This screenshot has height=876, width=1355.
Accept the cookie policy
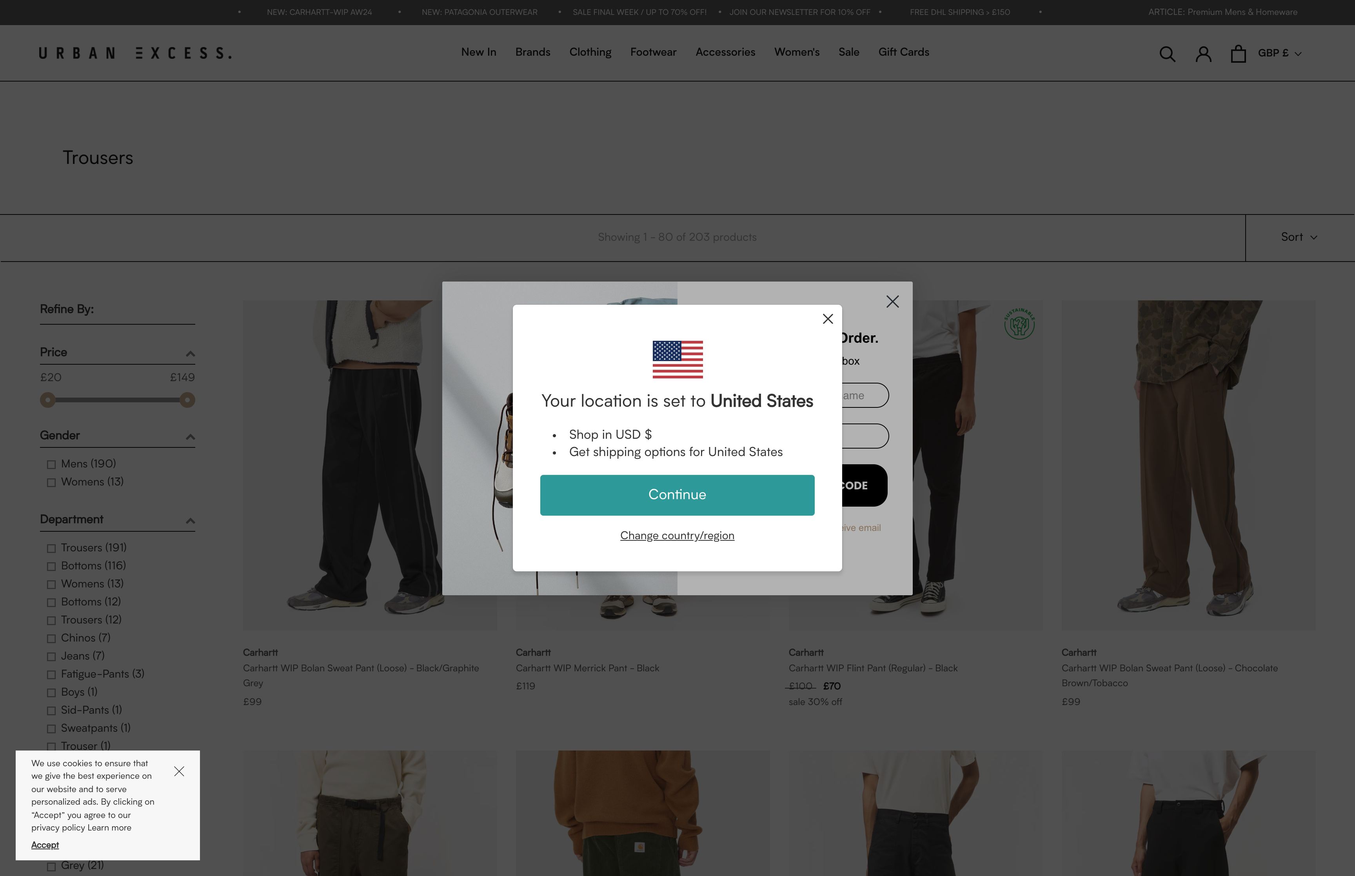(x=45, y=845)
